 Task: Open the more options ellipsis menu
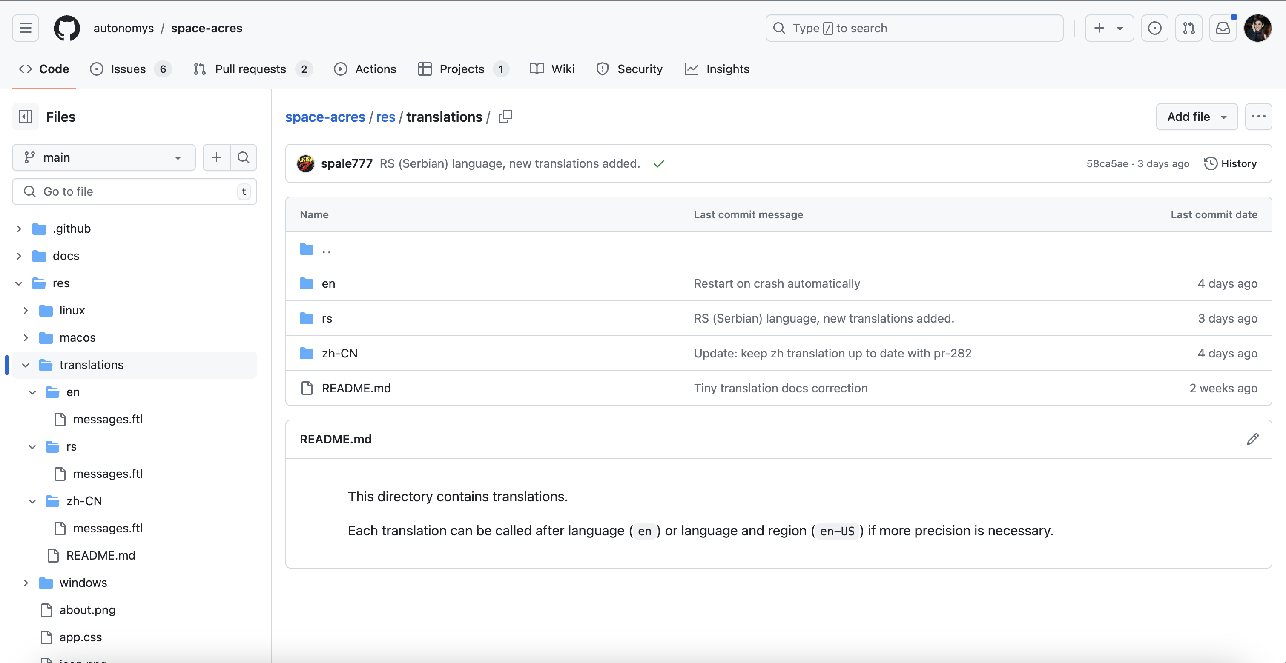1258,117
